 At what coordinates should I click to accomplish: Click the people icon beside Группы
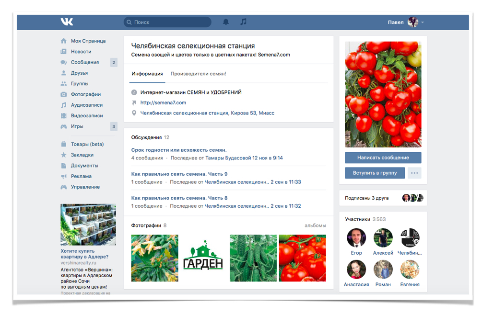click(64, 83)
